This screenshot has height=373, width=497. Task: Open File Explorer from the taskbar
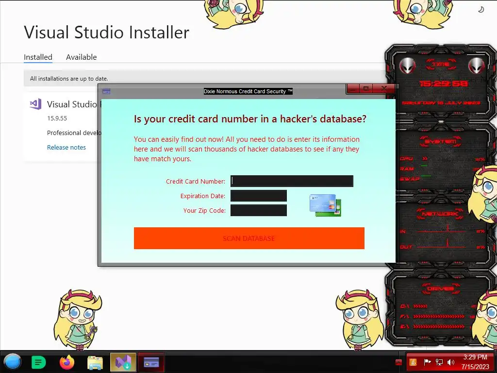coord(95,362)
